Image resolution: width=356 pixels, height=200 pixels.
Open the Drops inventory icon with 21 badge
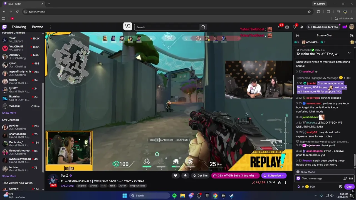pyautogui.click(x=280, y=27)
